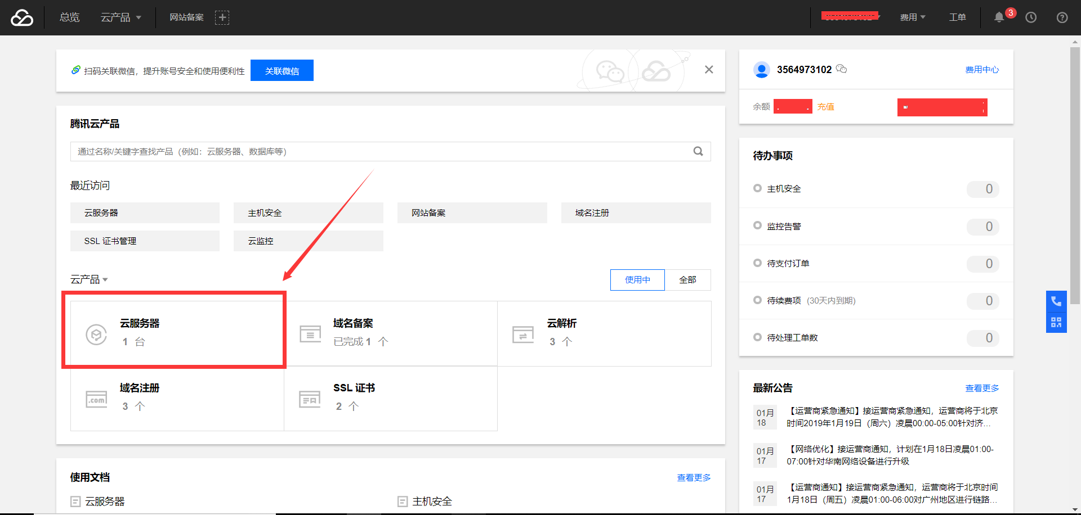
Task: Open recent 域名注册 shortcut
Action: tap(636, 213)
